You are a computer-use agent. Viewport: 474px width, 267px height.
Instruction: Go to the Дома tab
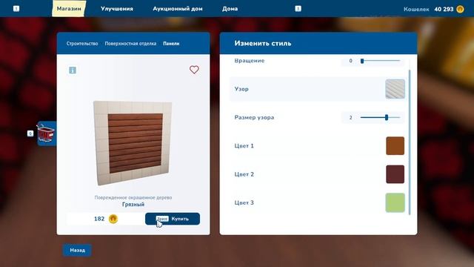[230, 9]
